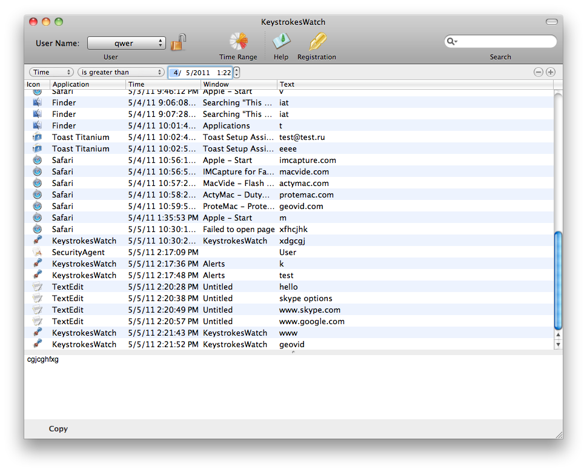Image resolution: width=587 pixels, height=472 pixels.
Task: Sort by the Application column header
Action: pos(88,84)
